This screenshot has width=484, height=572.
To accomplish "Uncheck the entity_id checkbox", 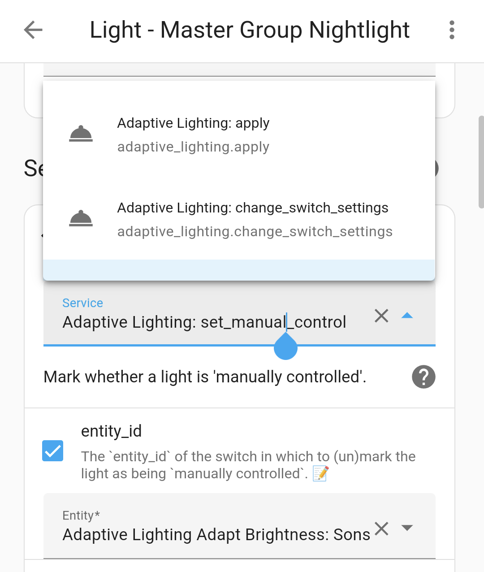I will coord(52,451).
